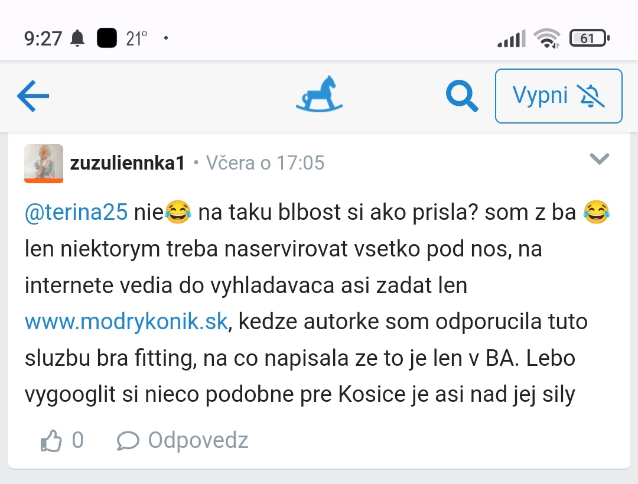
Task: Click the @terina25 mention link
Action: click(76, 212)
